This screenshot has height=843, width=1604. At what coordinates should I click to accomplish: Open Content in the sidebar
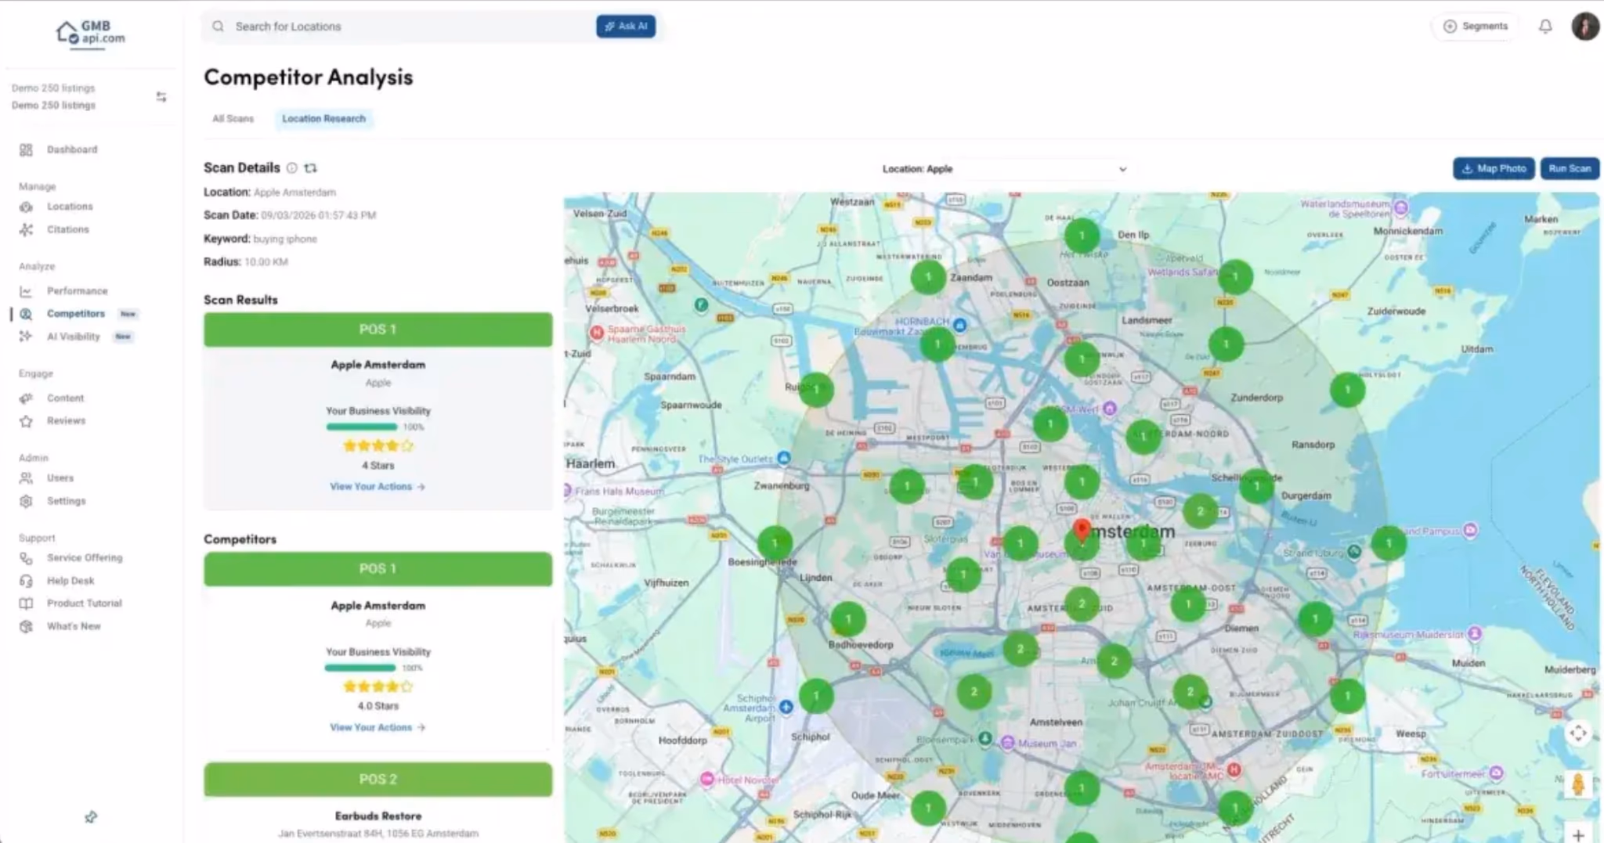point(65,398)
